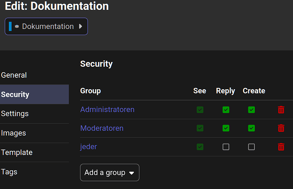The width and height of the screenshot is (293, 189).
Task: Click the Security section heading
Action: pos(96,64)
